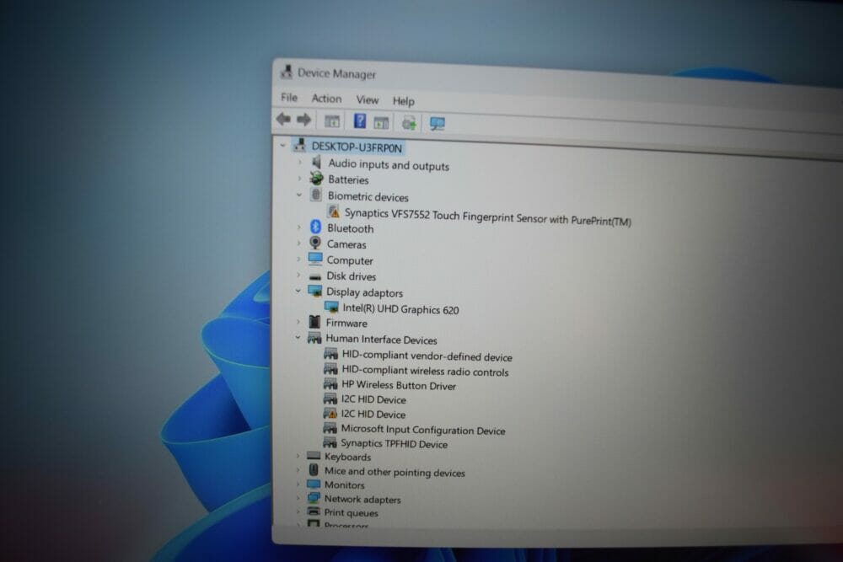Click the Biometric devices fingerprint icon
Screen dimensions: 843x562
point(316,195)
